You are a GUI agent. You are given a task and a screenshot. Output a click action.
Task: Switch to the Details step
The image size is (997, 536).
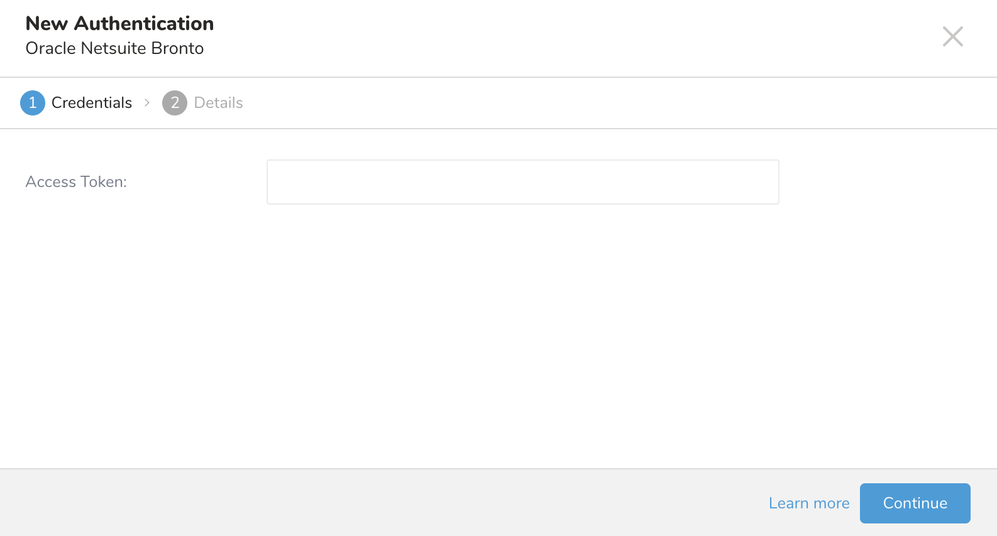(218, 103)
